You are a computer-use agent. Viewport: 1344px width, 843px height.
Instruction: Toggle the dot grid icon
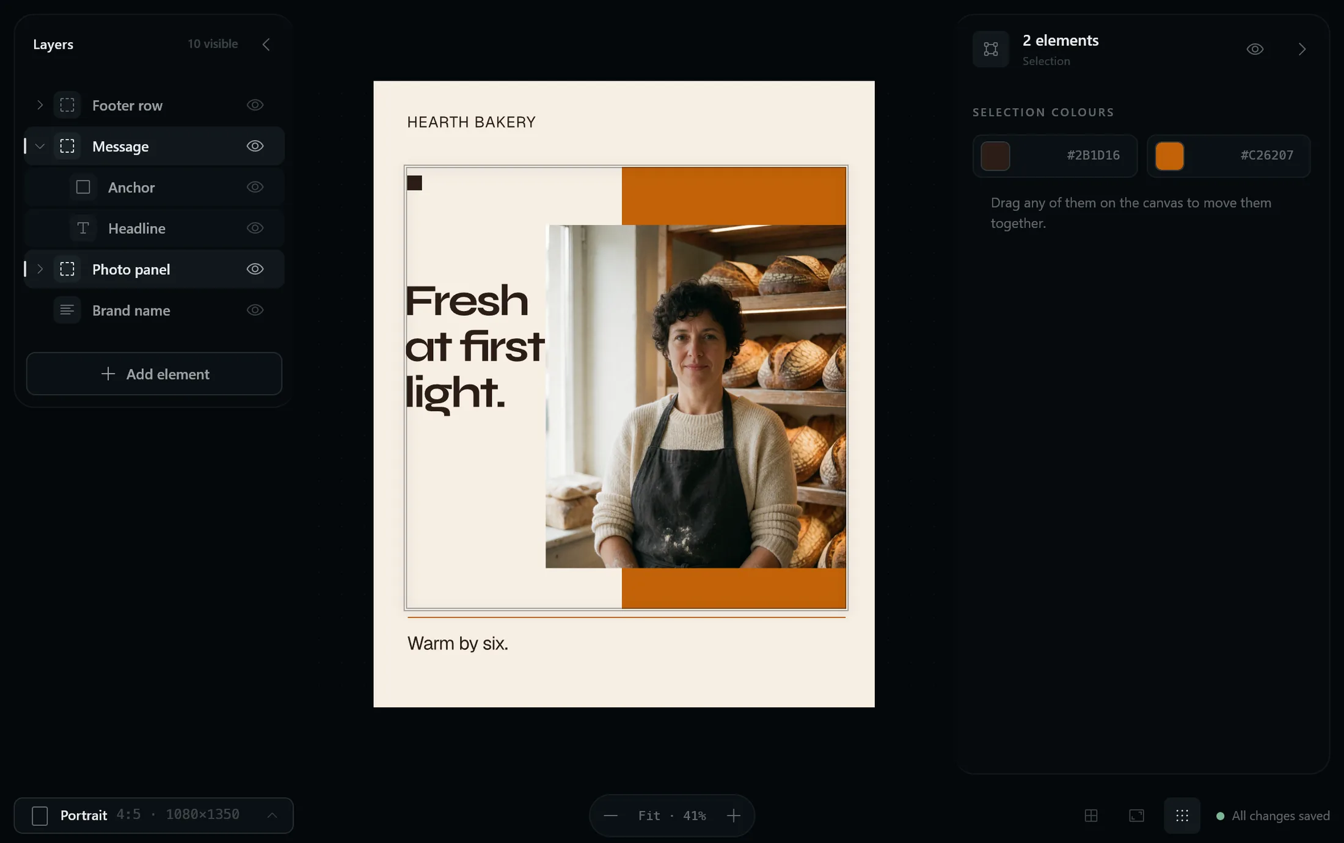1181,816
